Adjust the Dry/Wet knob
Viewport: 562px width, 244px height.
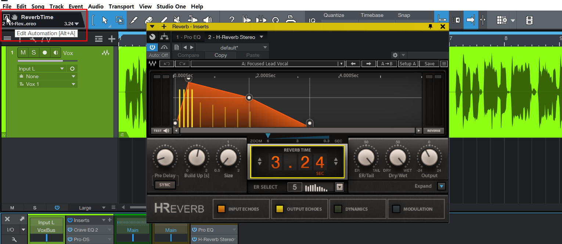tap(397, 157)
